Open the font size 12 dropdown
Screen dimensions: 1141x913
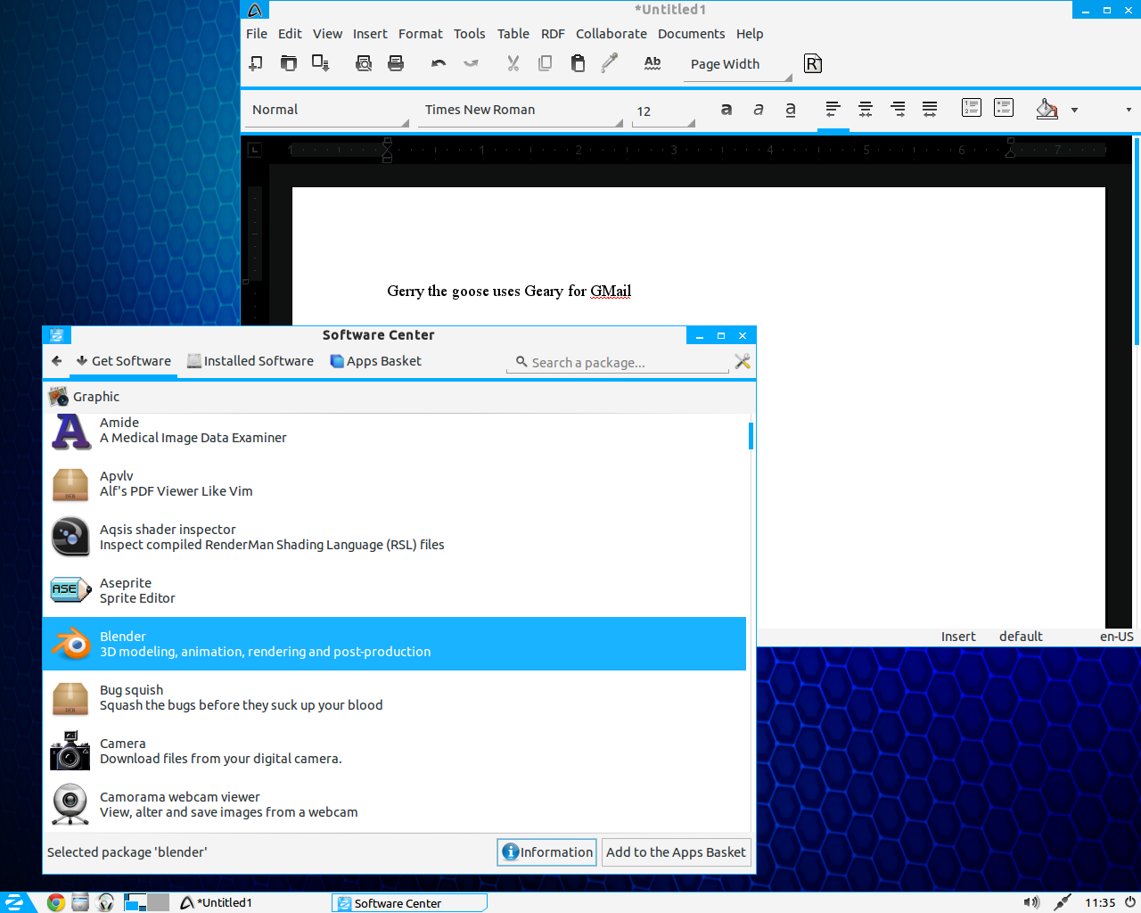663,111
